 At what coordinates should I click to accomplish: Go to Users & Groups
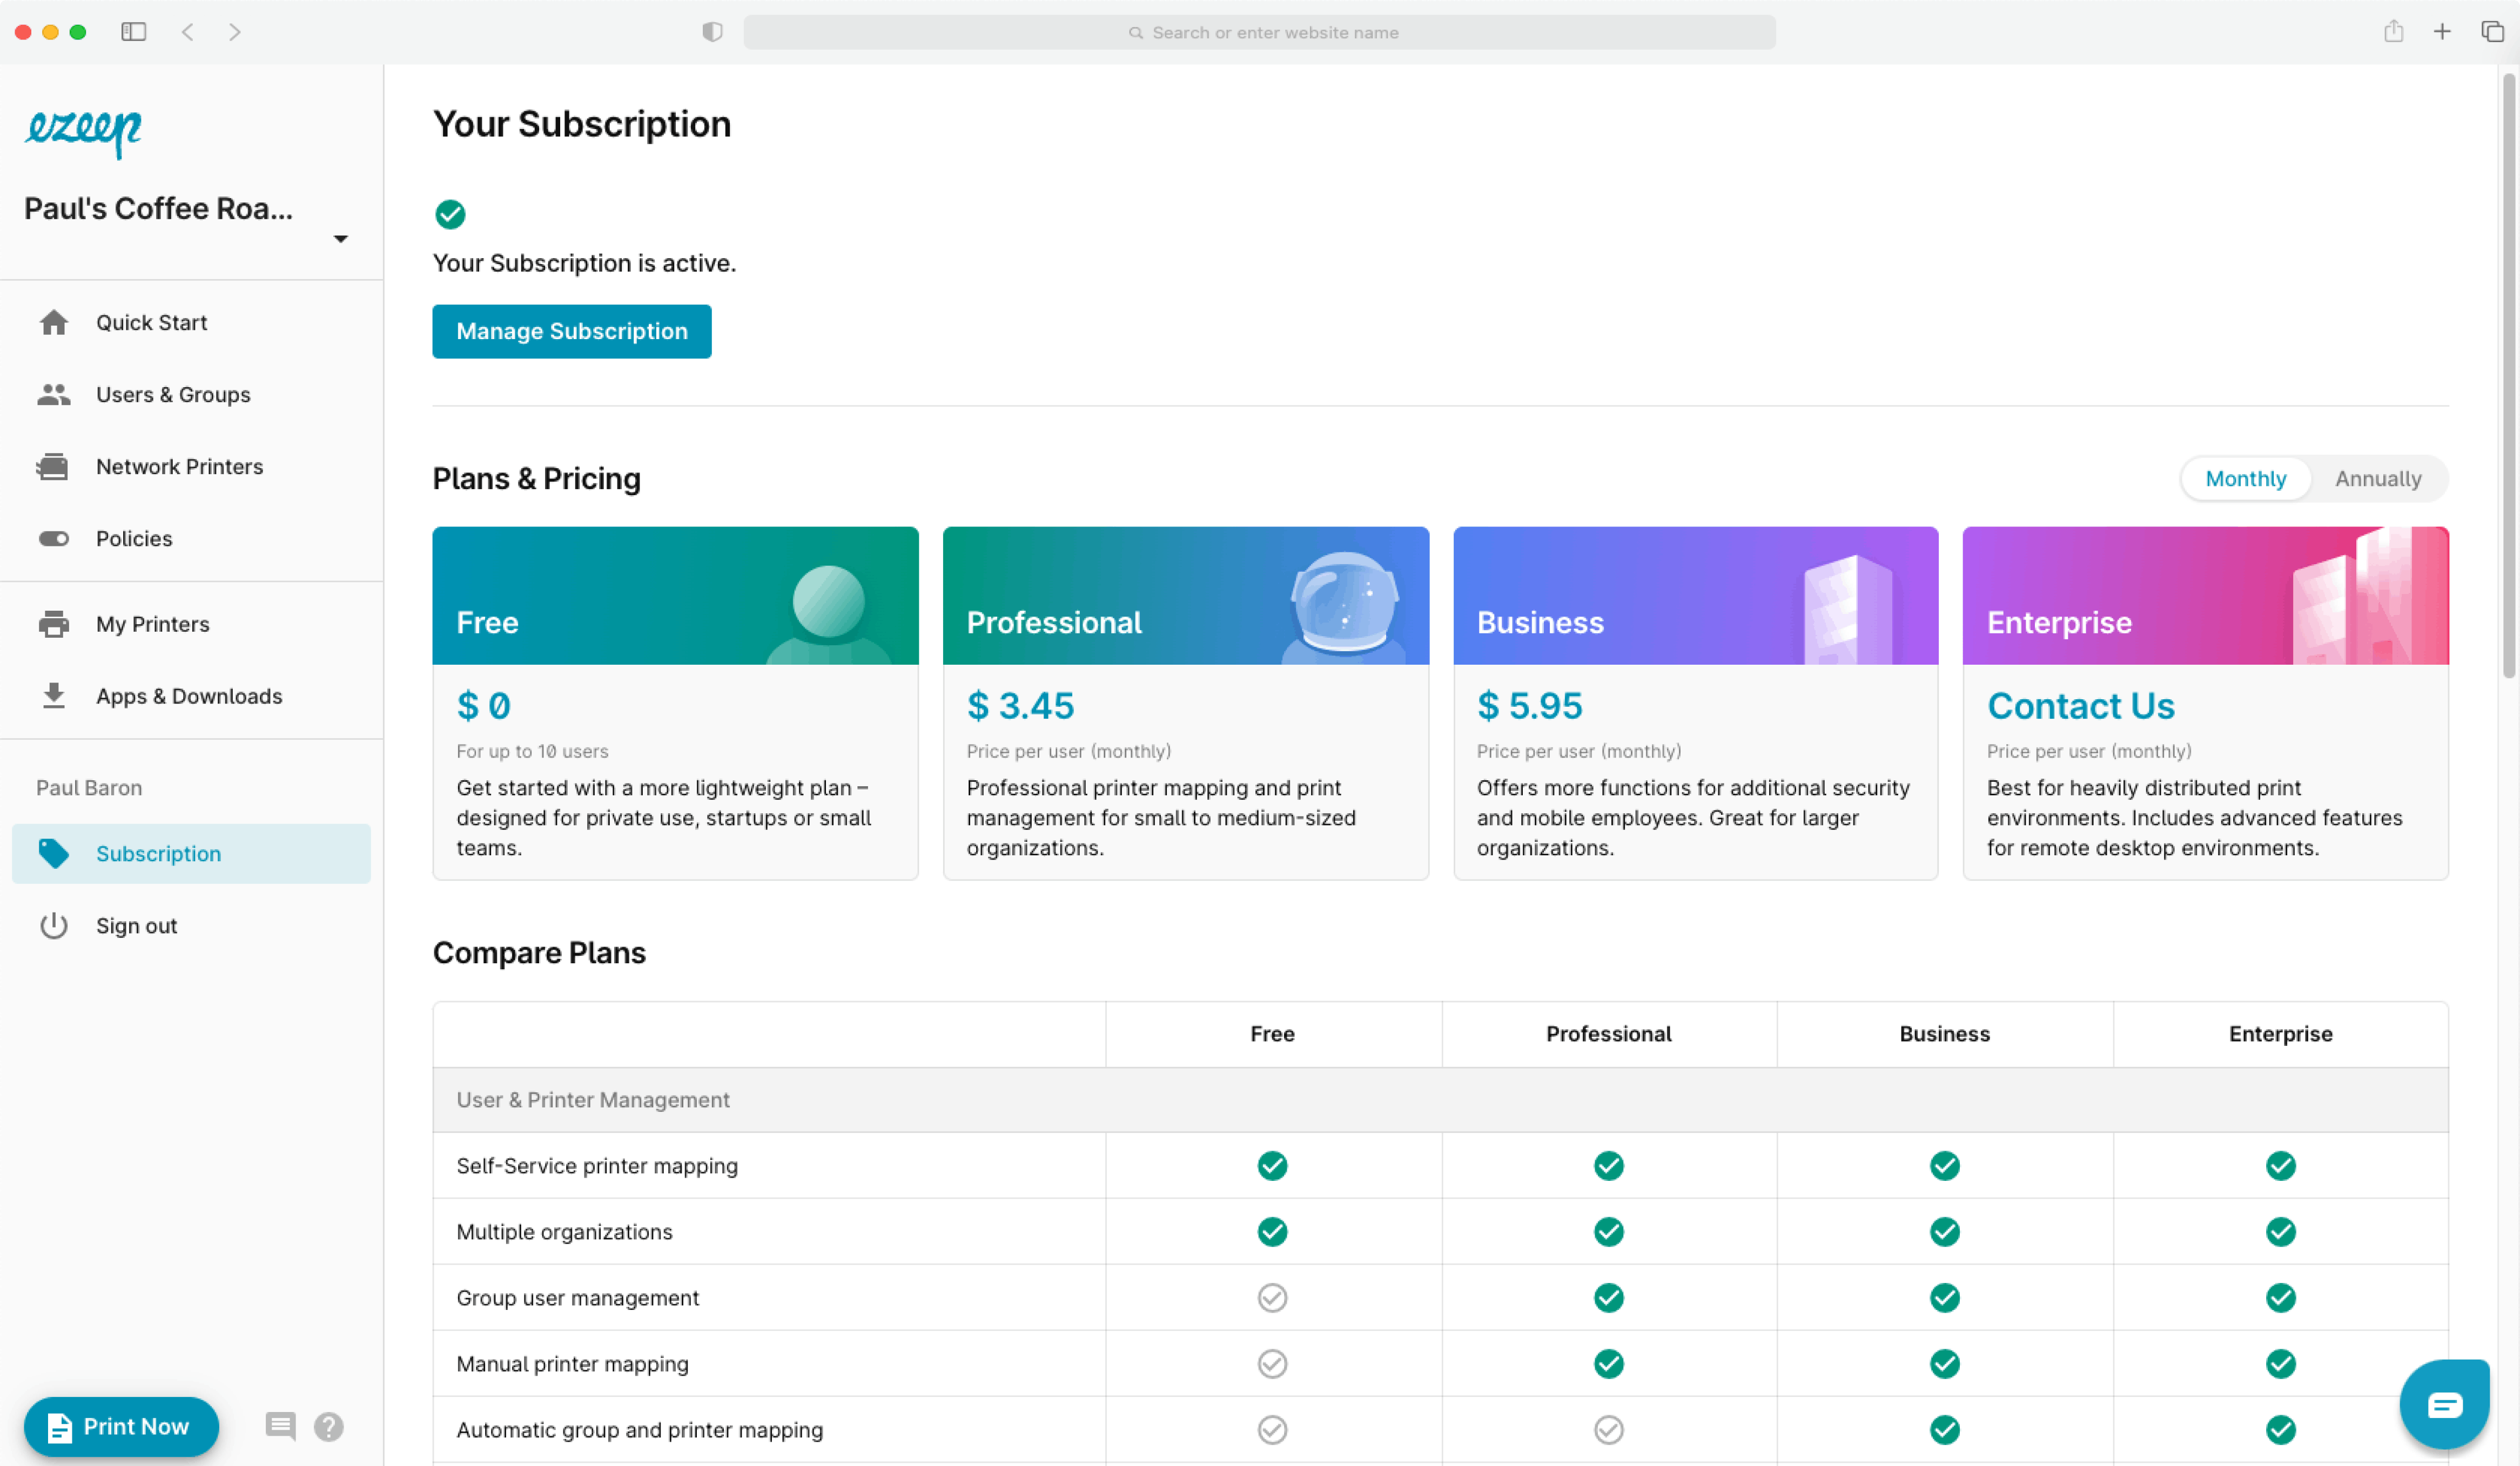click(x=173, y=395)
